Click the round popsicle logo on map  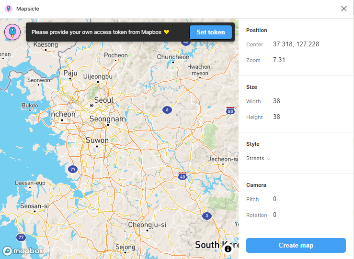click(12, 32)
